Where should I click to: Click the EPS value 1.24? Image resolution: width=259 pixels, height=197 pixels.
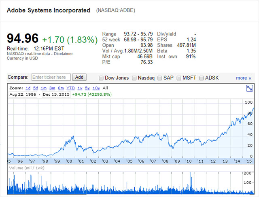[191, 40]
